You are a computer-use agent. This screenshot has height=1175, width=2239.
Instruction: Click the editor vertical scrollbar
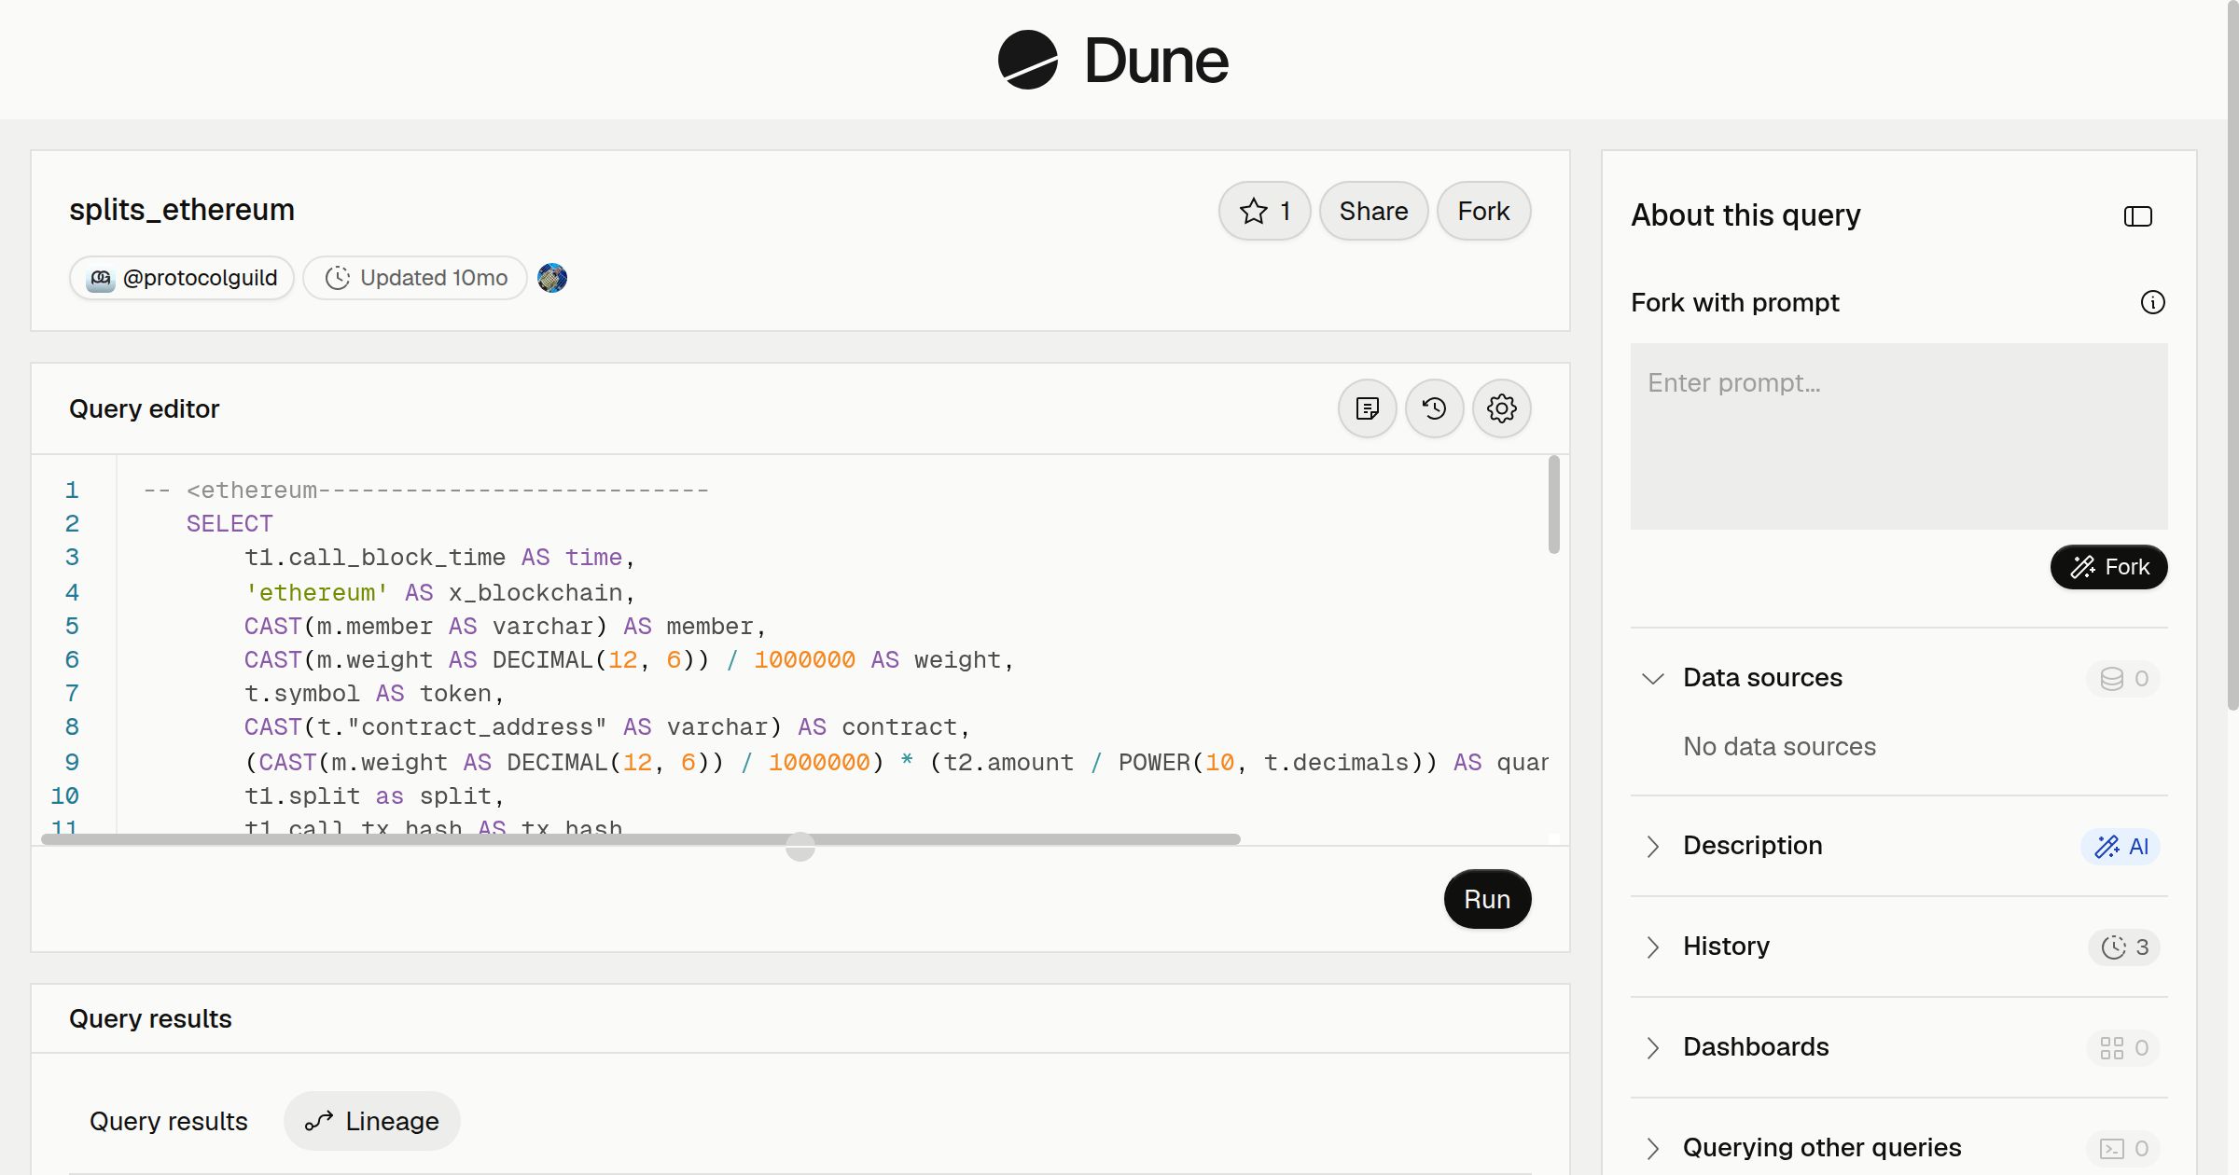pyautogui.click(x=1553, y=505)
